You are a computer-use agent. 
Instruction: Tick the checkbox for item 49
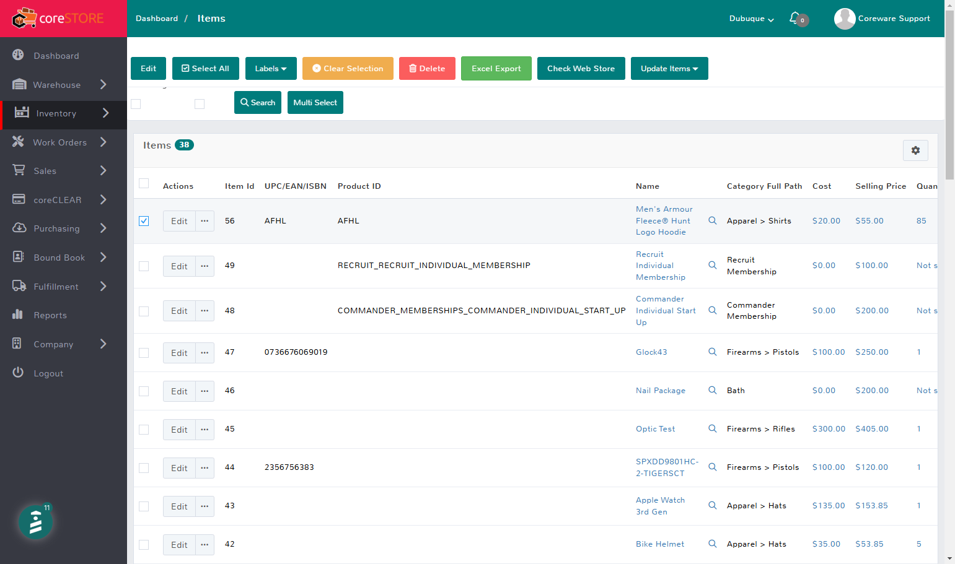[x=144, y=266]
